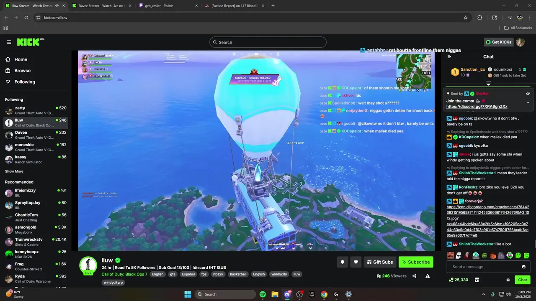Bookmark this page star icon
The image size is (536, 301).
click(x=465, y=18)
